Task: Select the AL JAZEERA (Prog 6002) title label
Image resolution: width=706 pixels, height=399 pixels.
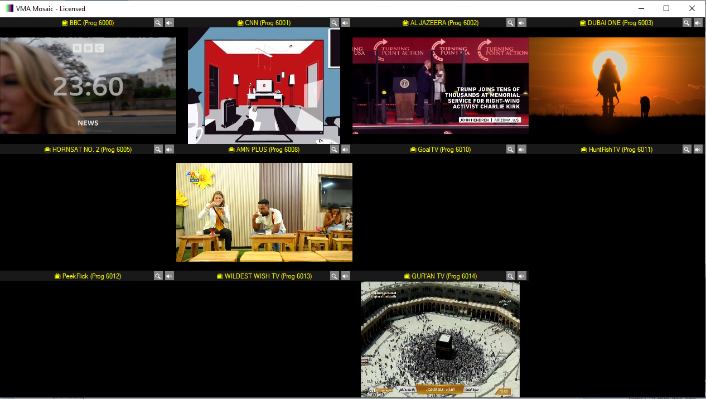Action: pos(444,23)
